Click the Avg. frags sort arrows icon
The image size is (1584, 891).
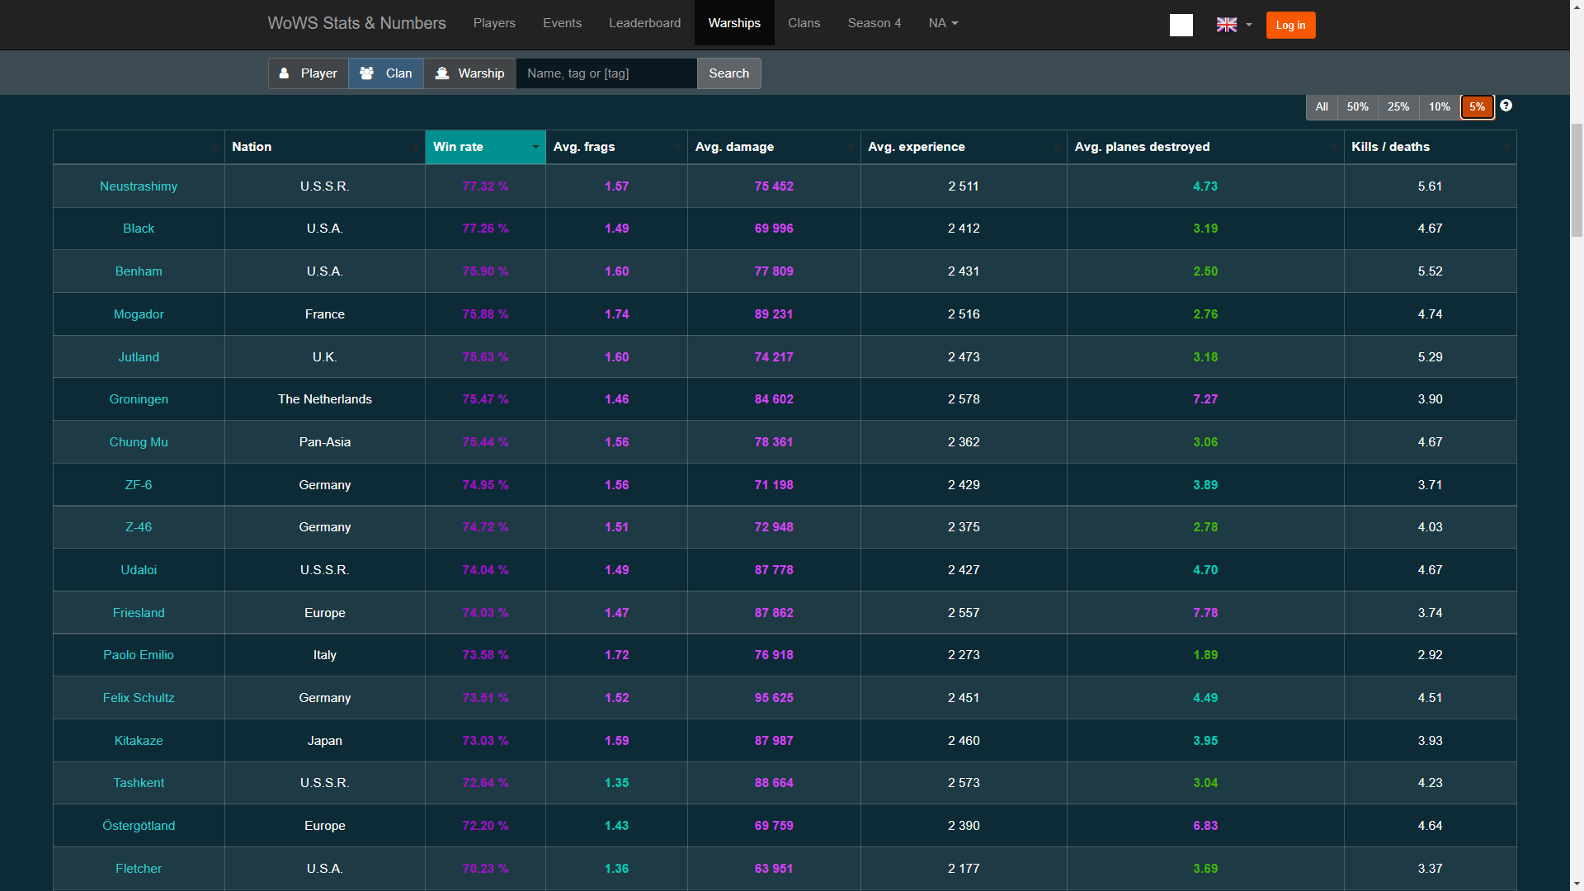click(677, 147)
